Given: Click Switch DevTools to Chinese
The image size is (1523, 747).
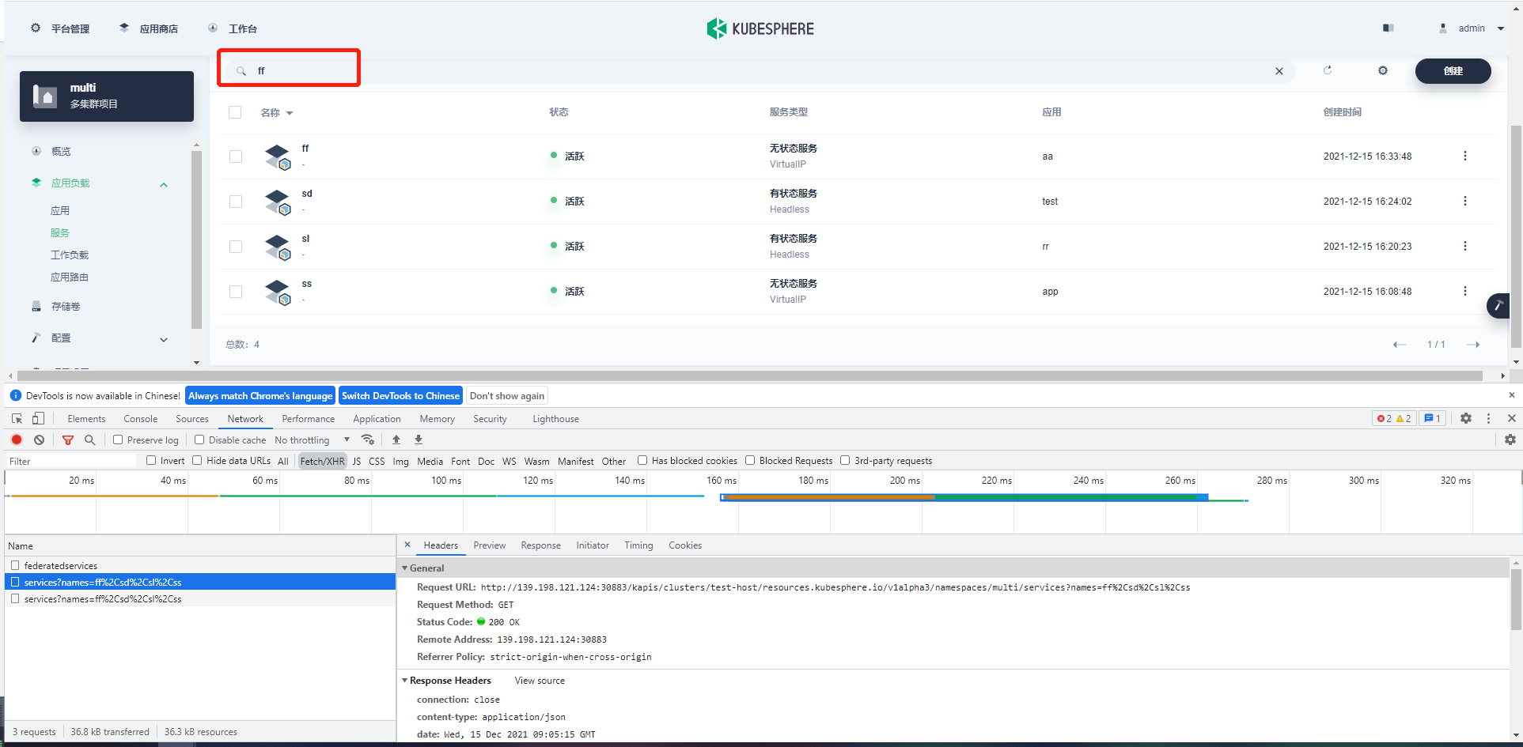Looking at the screenshot, I should (400, 395).
